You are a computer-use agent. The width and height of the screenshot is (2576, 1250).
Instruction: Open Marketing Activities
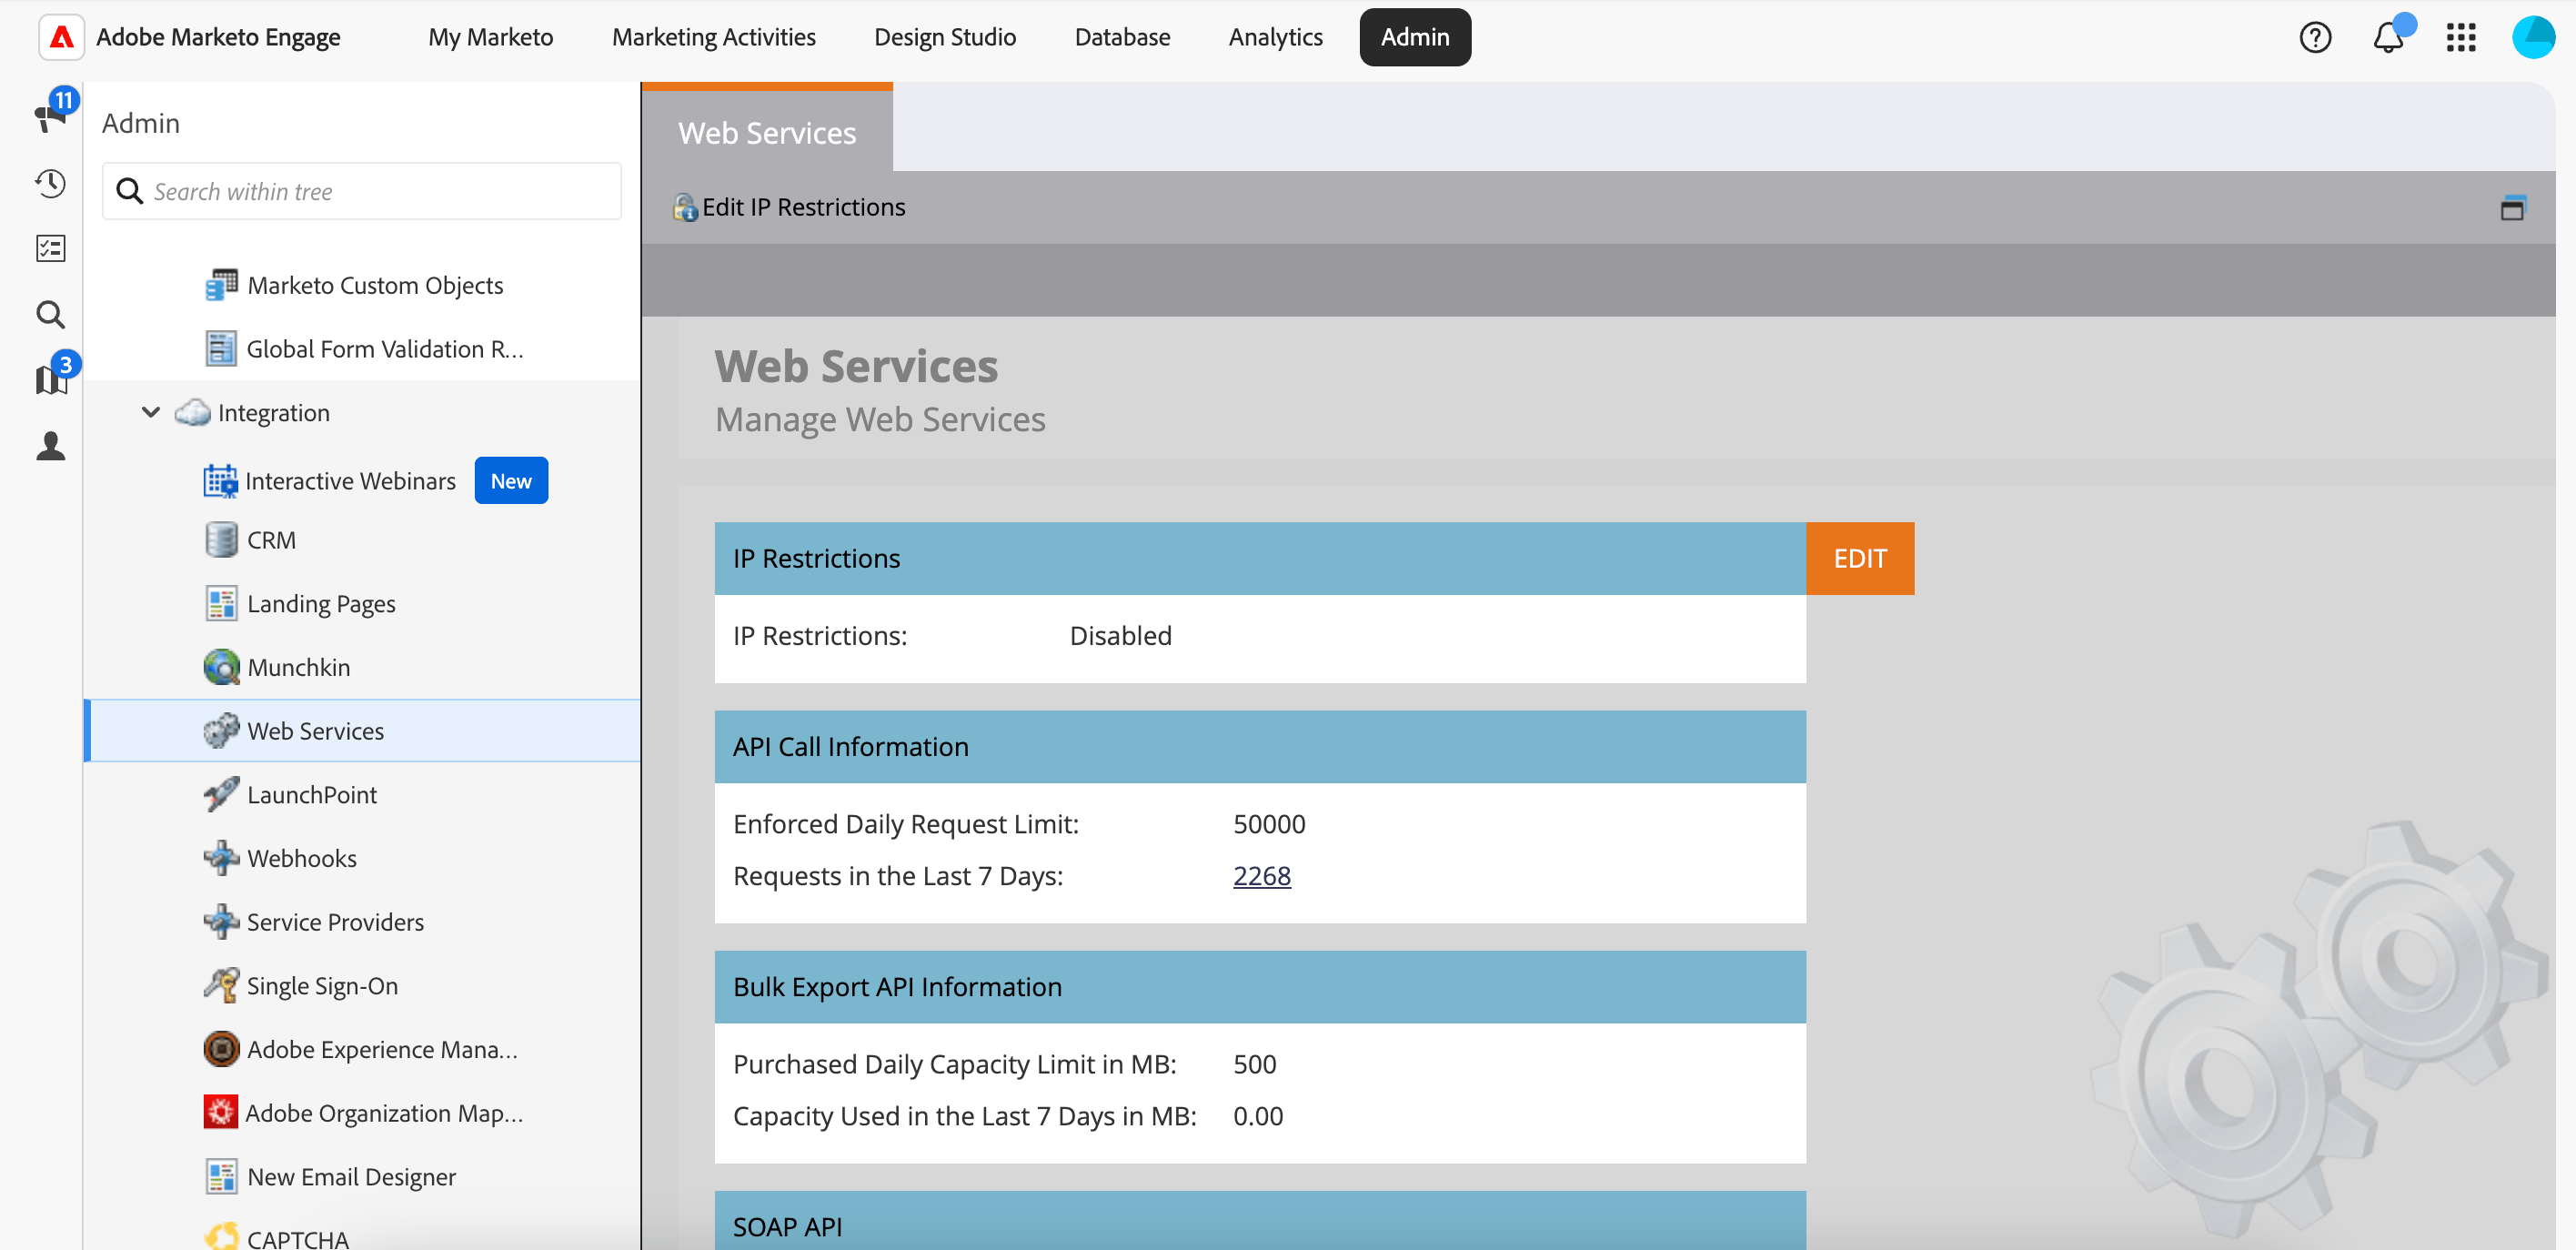pyautogui.click(x=713, y=37)
